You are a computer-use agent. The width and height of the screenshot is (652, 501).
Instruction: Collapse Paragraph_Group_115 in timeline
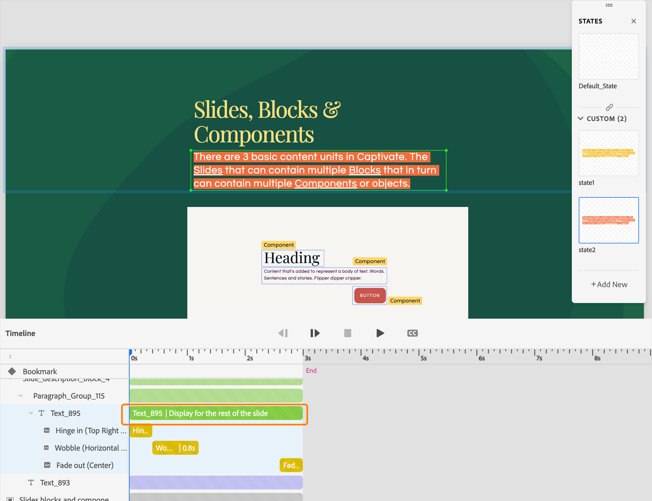click(x=21, y=396)
